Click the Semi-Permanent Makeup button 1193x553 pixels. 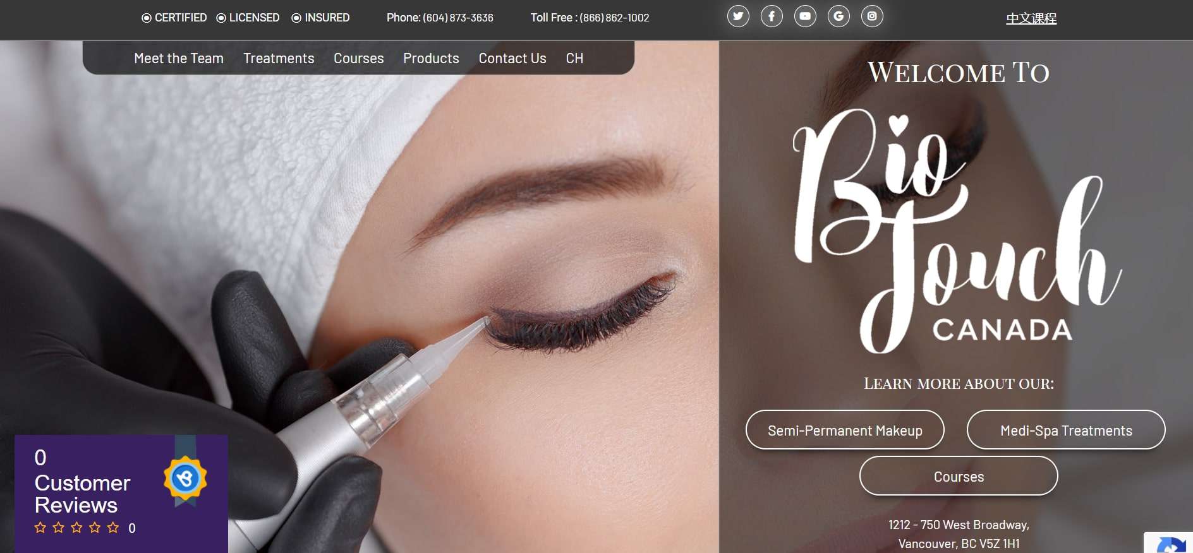[x=845, y=430]
